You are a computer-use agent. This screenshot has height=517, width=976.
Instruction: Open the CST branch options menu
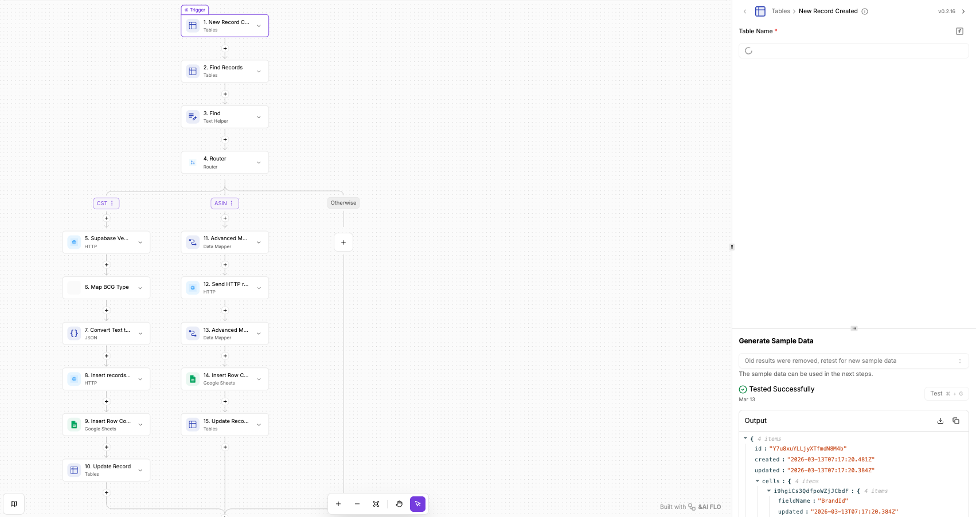coord(112,203)
